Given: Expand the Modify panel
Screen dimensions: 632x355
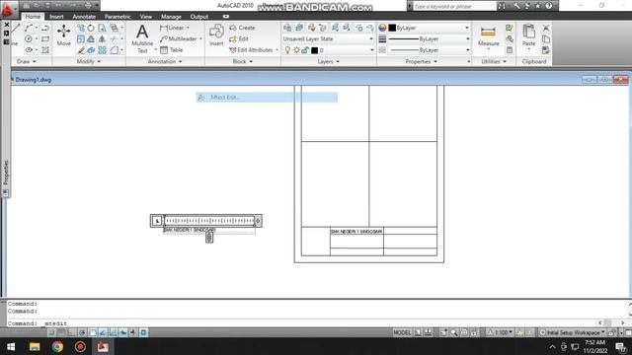Looking at the screenshot, I should tap(89, 61).
